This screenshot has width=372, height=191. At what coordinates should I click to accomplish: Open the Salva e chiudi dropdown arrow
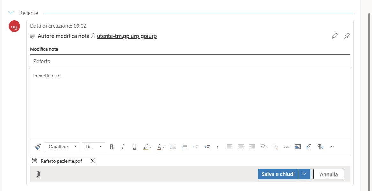[304, 174]
